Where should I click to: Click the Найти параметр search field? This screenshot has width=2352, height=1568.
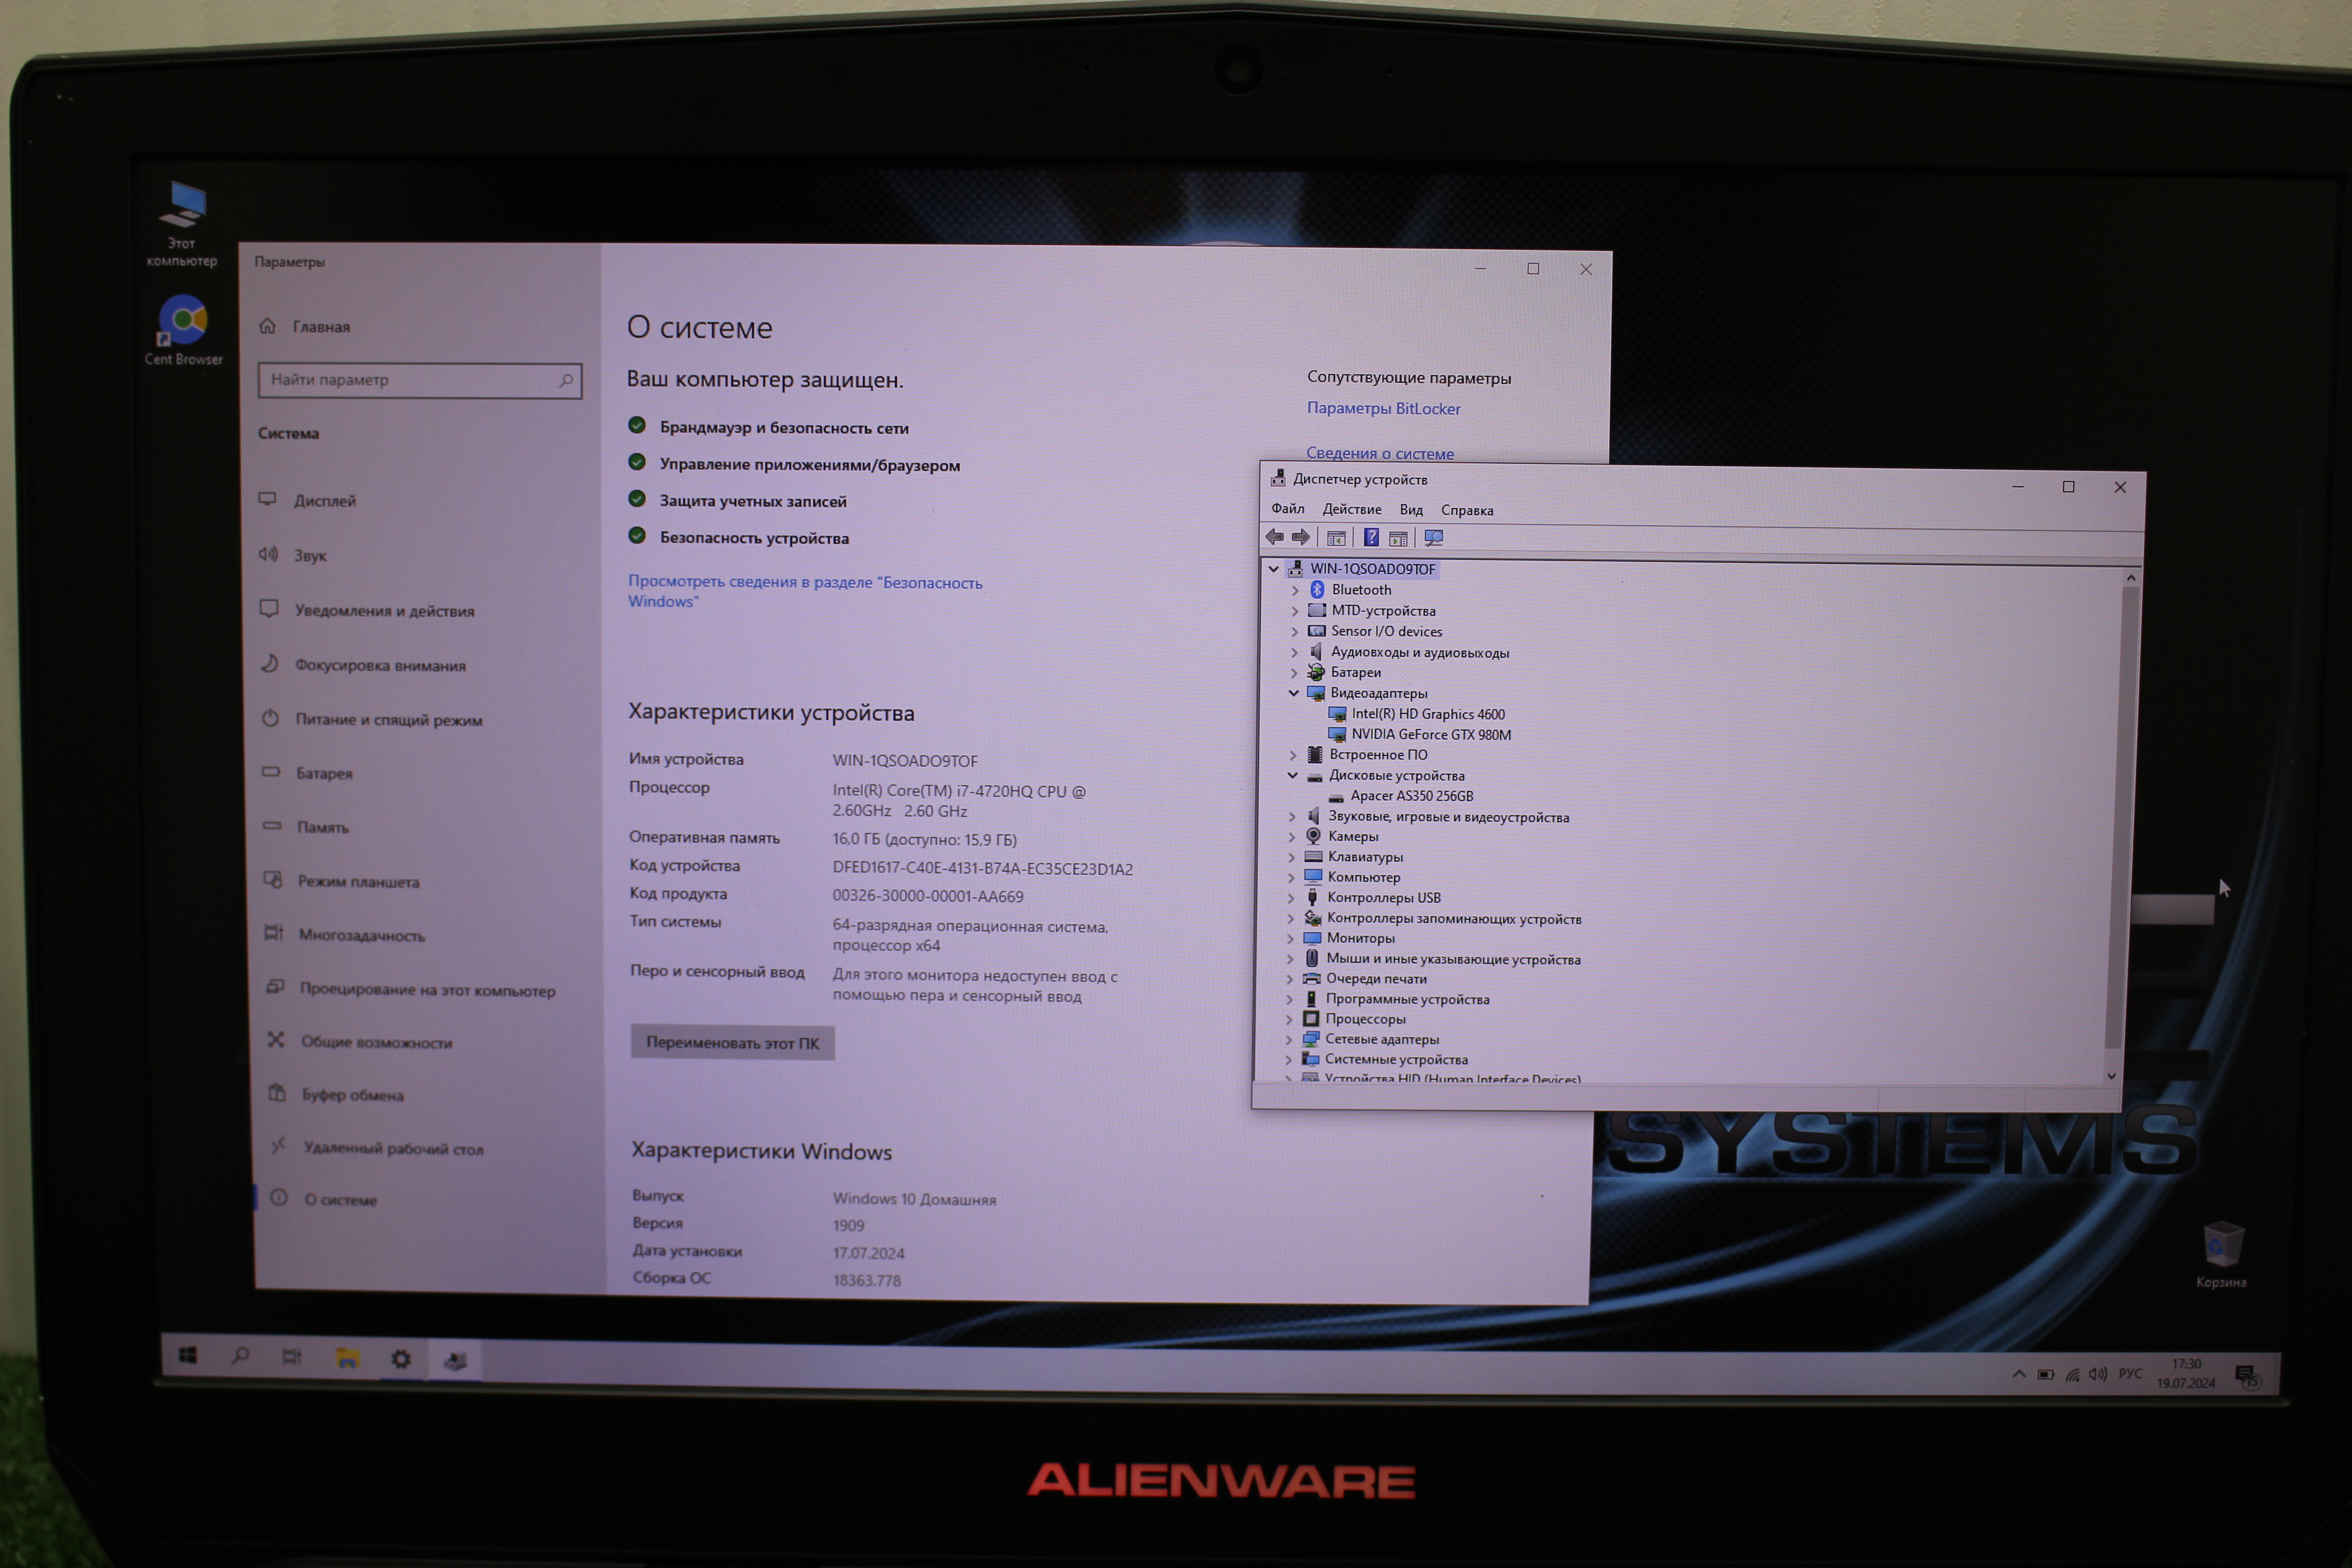pyautogui.click(x=420, y=381)
